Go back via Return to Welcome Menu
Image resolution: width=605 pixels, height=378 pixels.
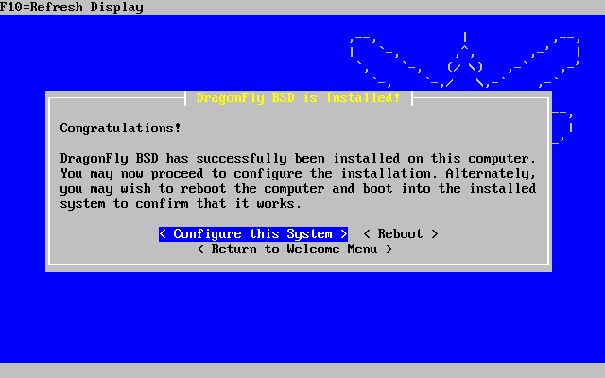click(x=295, y=249)
